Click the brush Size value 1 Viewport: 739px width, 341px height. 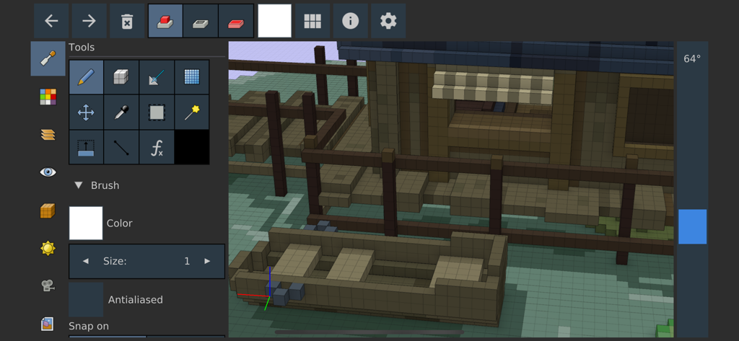pyautogui.click(x=187, y=261)
